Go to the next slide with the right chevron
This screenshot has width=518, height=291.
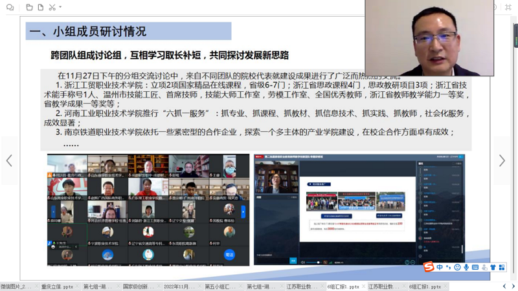click(x=502, y=160)
